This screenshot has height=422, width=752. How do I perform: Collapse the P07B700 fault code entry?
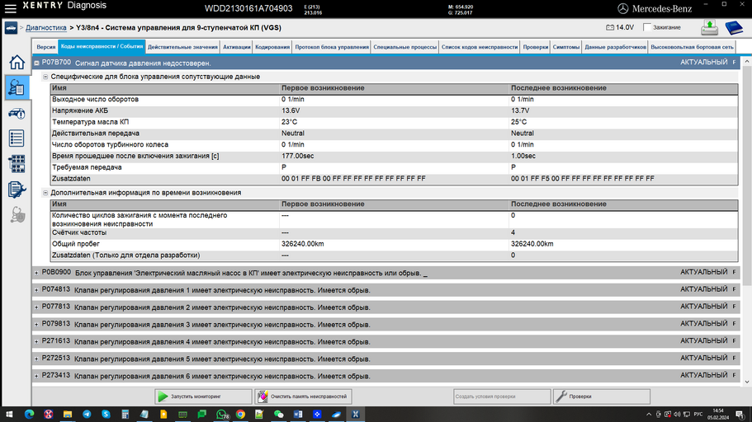pos(36,63)
